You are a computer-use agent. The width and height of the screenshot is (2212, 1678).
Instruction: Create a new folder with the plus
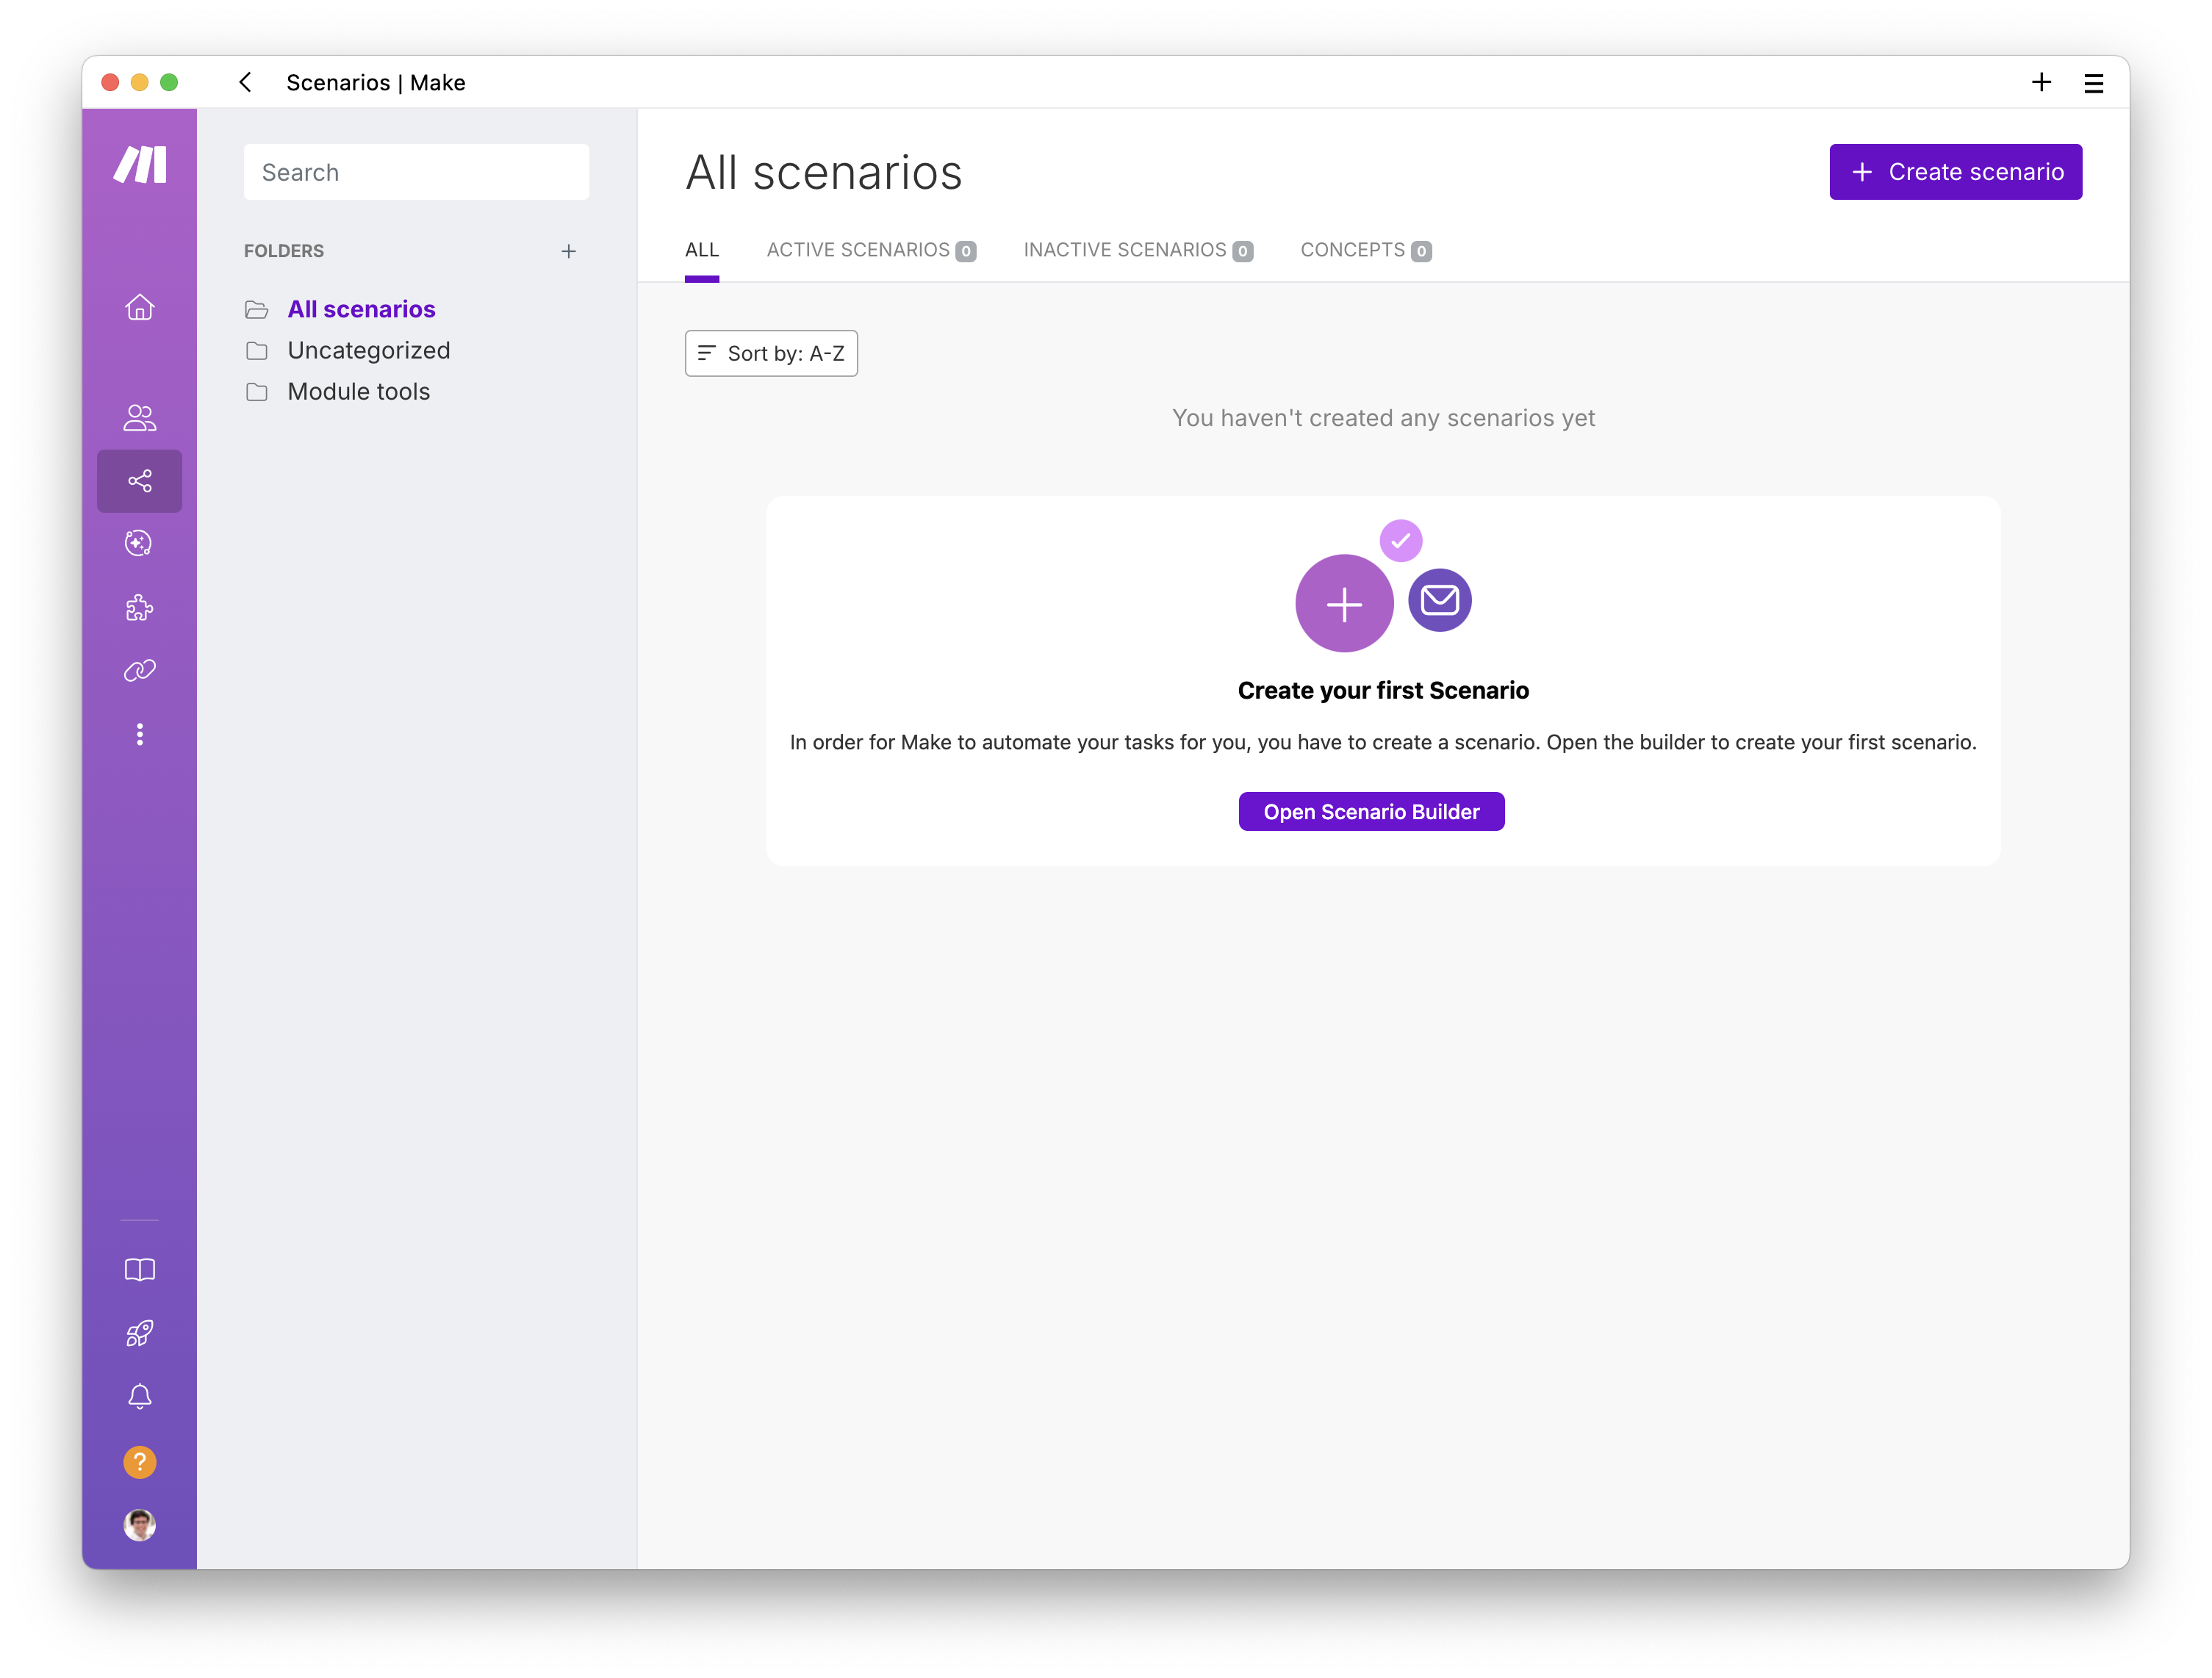(568, 251)
